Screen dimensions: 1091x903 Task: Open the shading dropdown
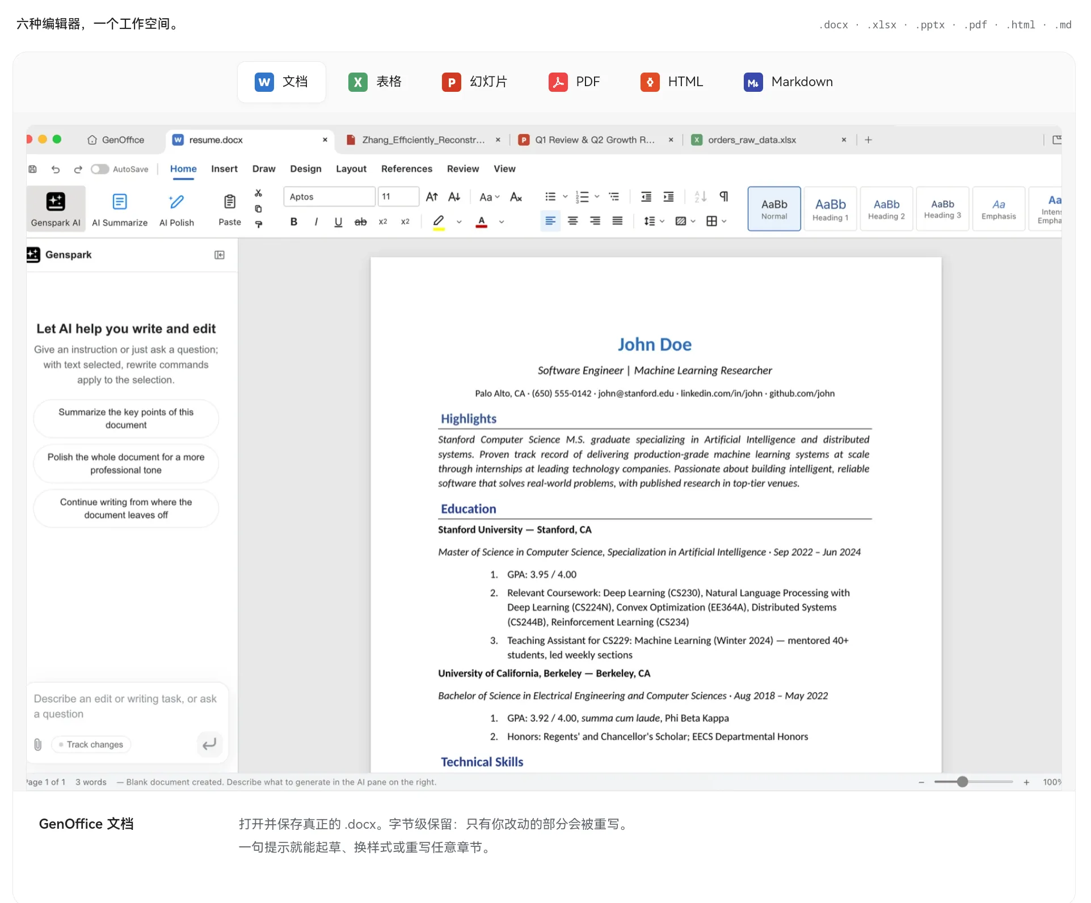pyautogui.click(x=685, y=221)
